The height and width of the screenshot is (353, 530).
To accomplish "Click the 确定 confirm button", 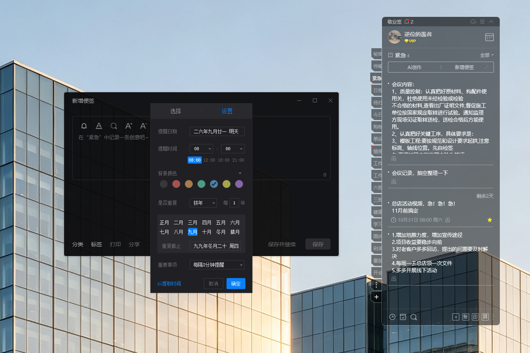I will coord(236,284).
